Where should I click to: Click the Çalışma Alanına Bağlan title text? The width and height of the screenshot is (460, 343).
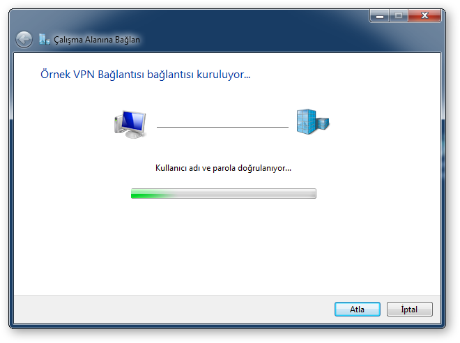pos(97,40)
